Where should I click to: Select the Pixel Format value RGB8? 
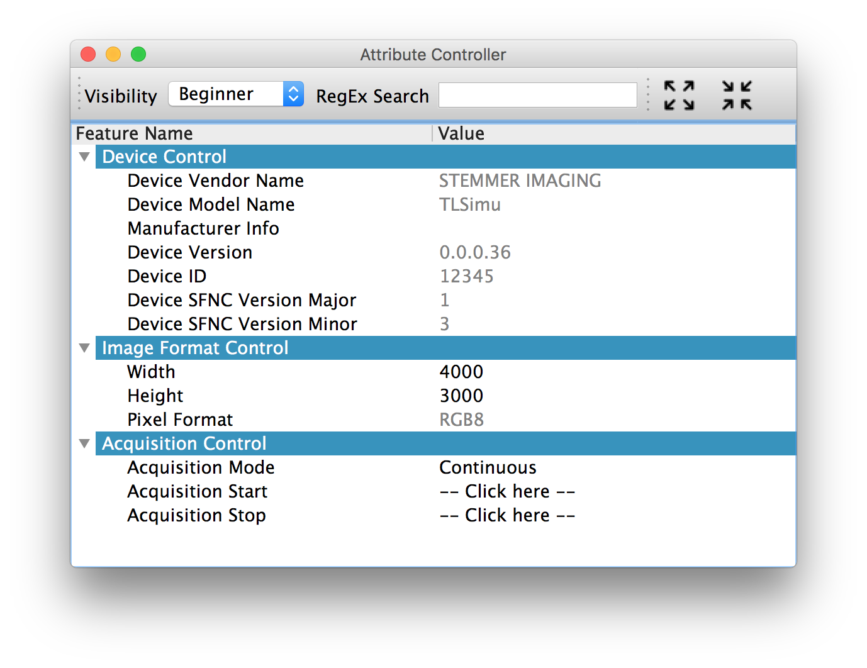coord(461,420)
